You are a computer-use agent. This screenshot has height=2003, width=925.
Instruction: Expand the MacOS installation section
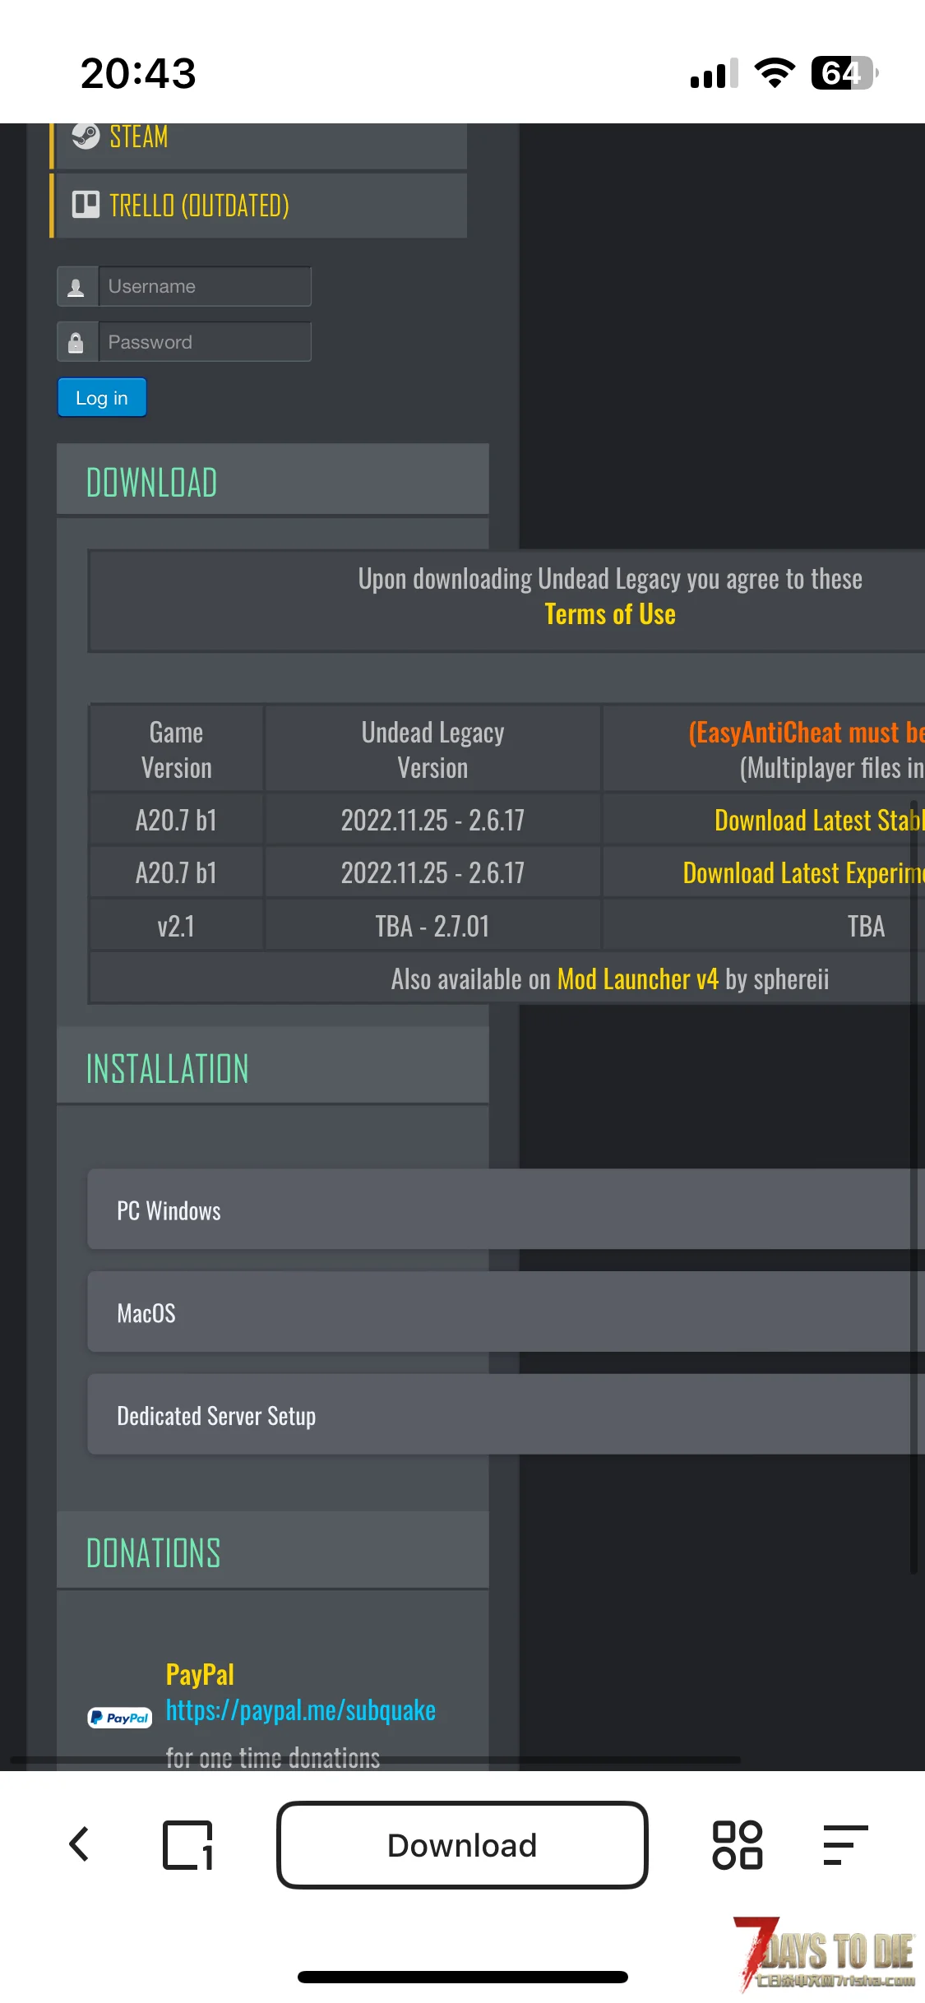click(x=506, y=1312)
